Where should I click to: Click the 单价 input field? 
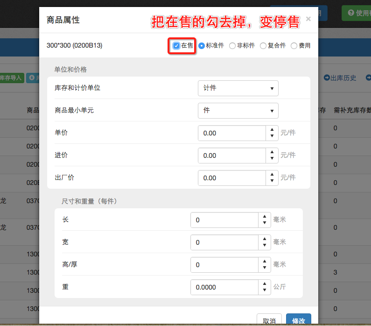(232, 133)
